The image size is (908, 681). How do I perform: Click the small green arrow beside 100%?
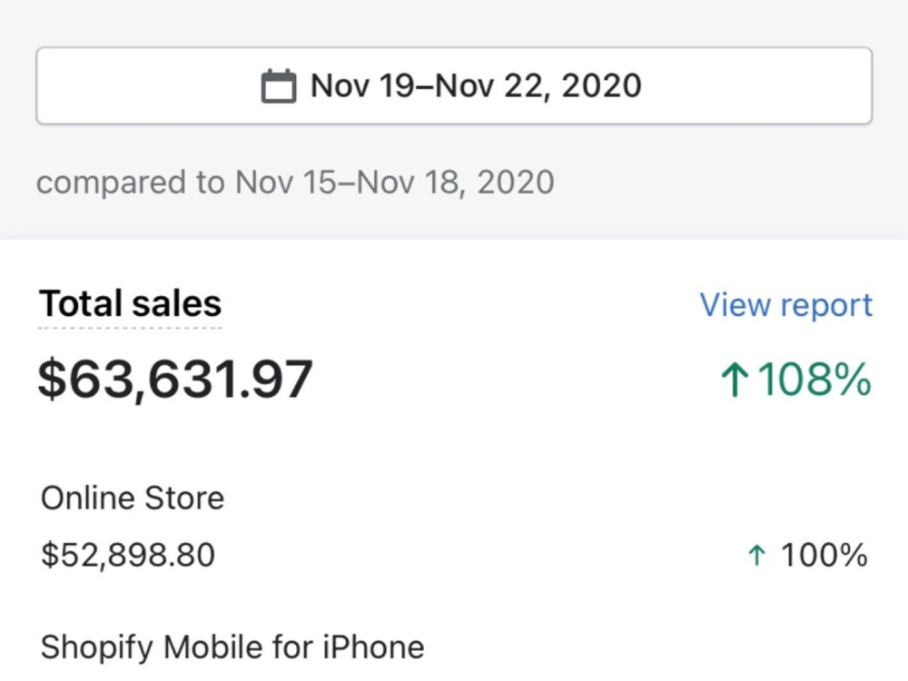pyautogui.click(x=756, y=556)
